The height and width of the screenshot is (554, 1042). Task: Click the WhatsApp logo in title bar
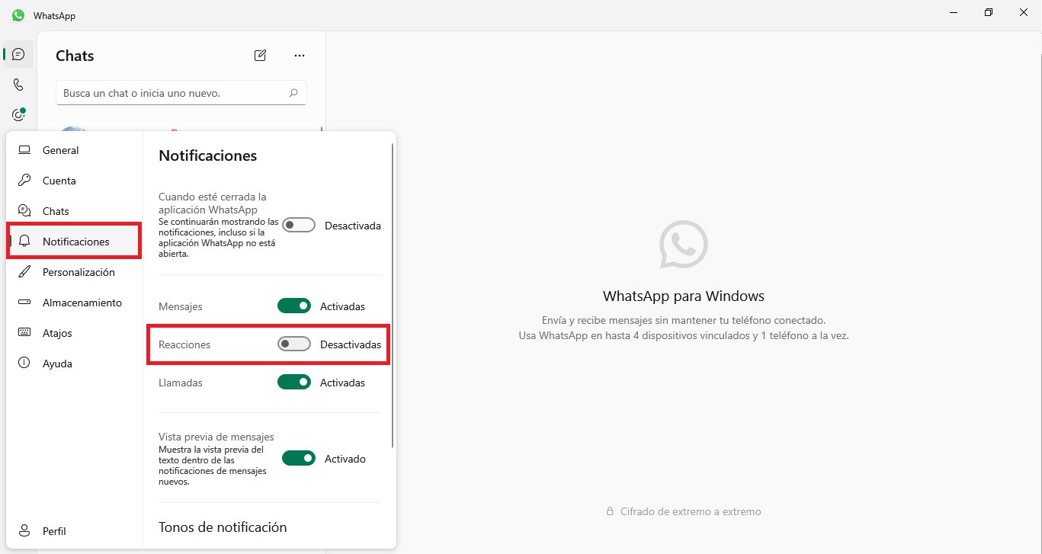click(18, 15)
